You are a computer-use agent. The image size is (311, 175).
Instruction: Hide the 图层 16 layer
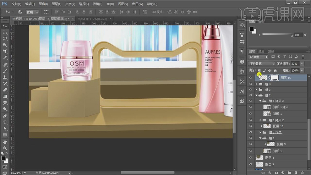(251, 78)
